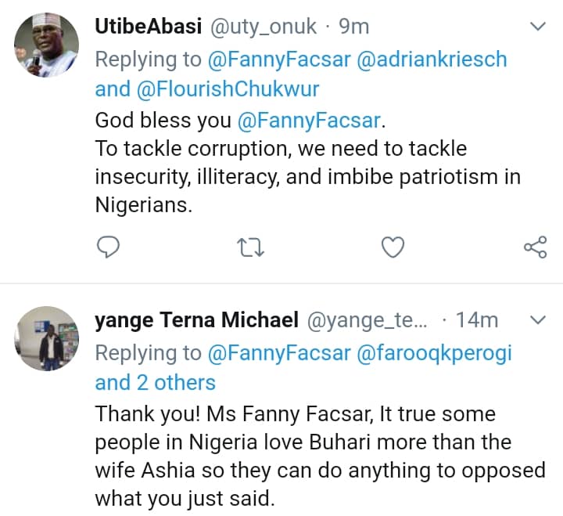Image resolution: width=563 pixels, height=516 pixels.
Task: Open the 9m timestamp of first tweet
Action: 353,27
